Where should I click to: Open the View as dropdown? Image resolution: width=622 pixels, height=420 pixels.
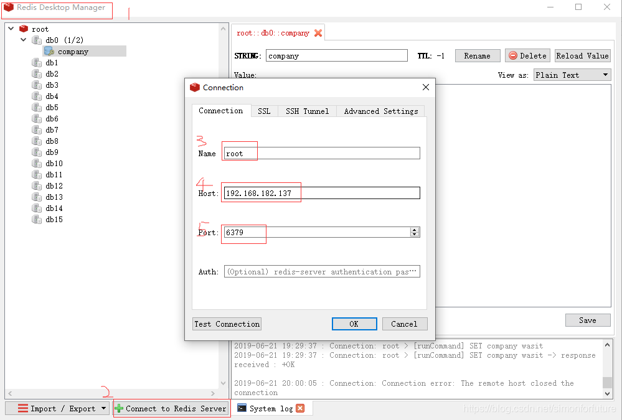[x=572, y=75]
